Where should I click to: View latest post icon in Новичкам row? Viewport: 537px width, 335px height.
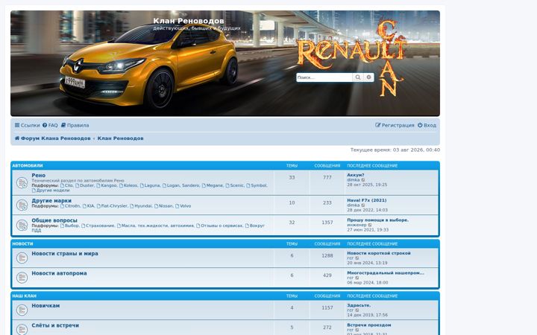click(x=357, y=310)
